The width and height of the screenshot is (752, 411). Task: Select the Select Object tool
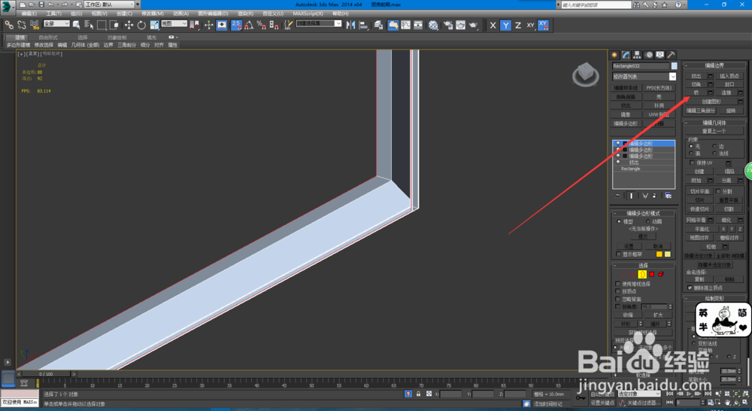point(76,25)
